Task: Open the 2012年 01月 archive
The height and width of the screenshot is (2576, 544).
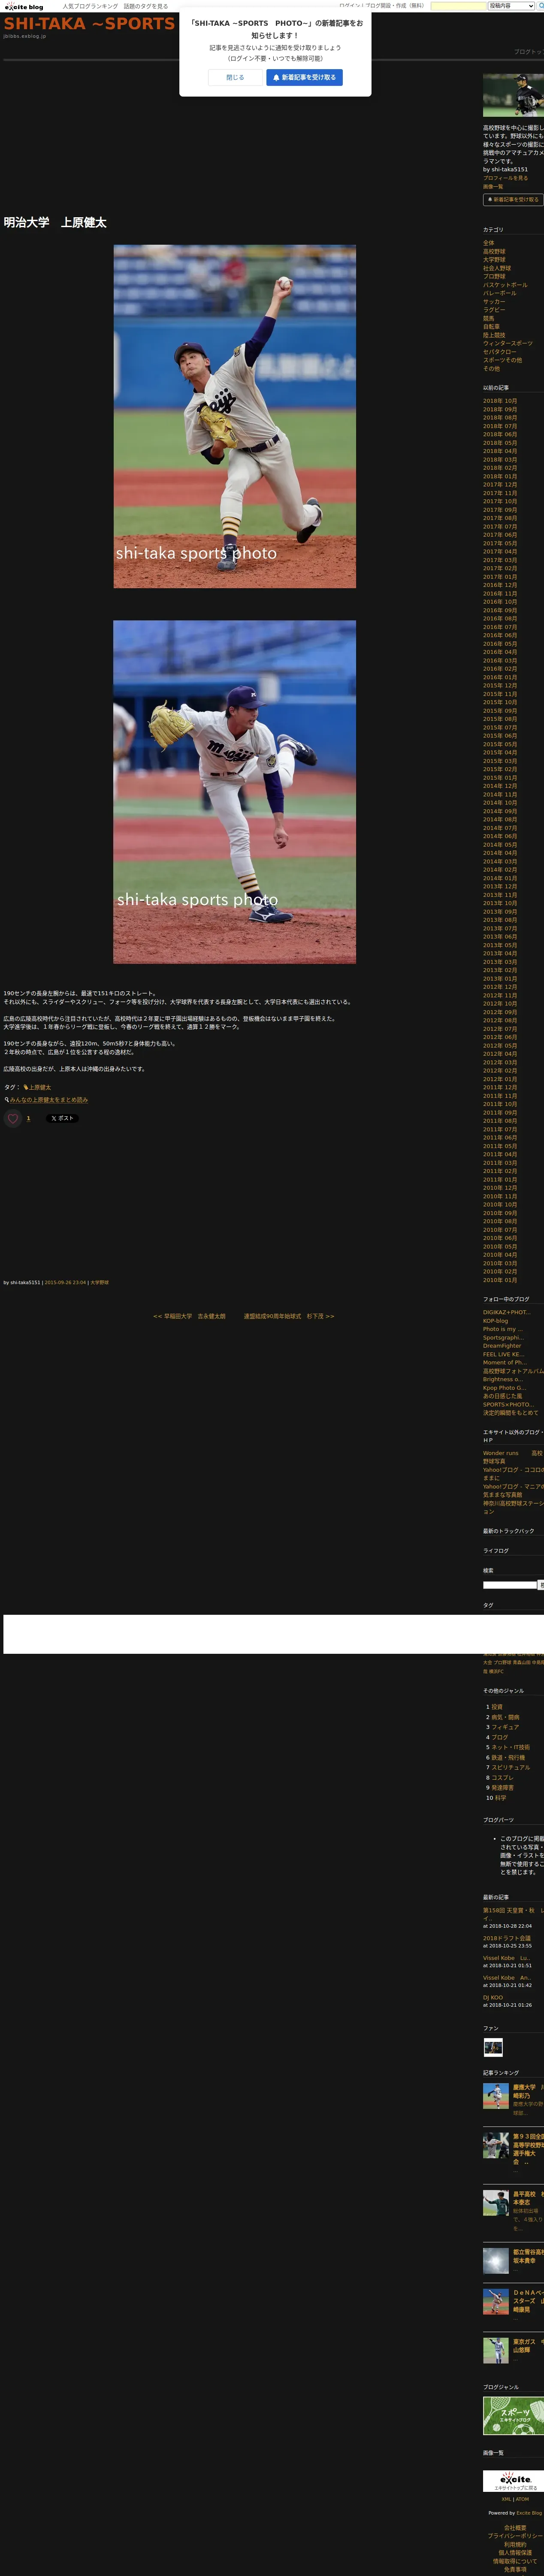Action: pos(500,1079)
